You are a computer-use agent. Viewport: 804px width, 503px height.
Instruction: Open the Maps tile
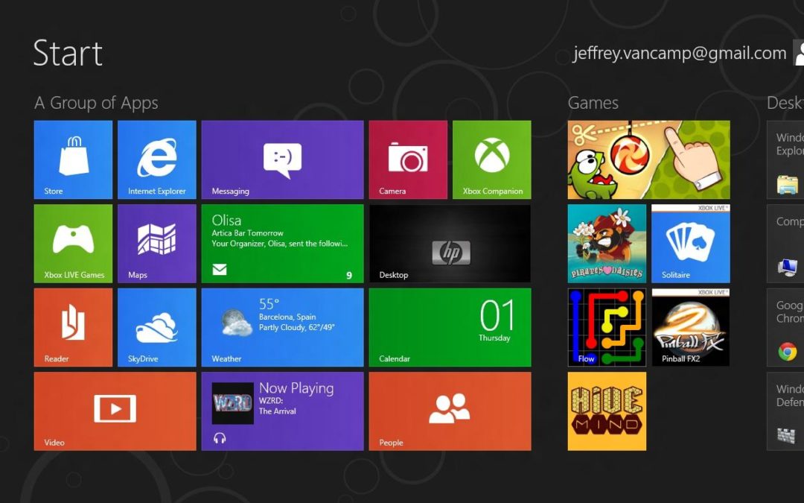point(157,243)
